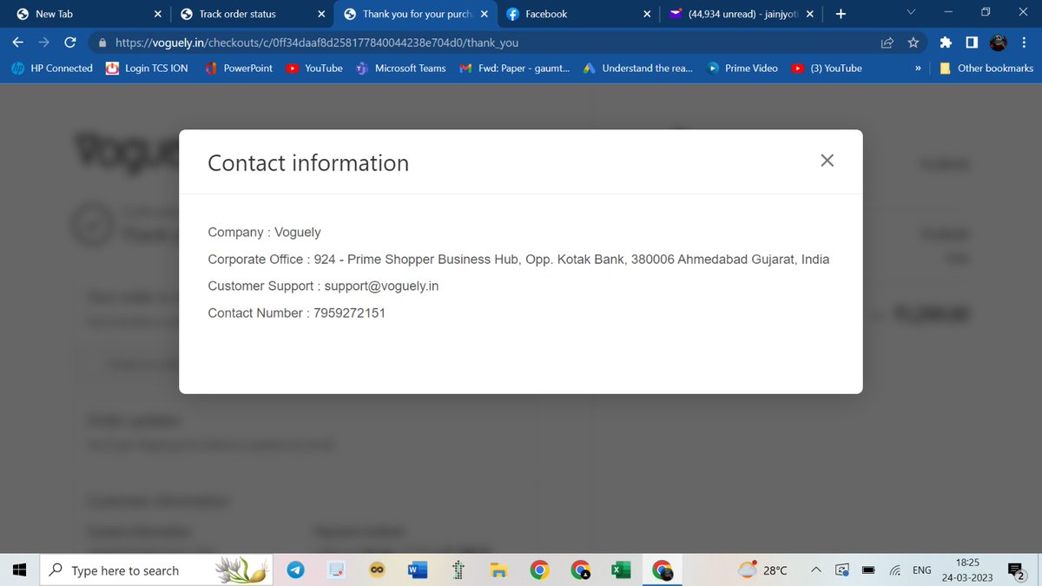The width and height of the screenshot is (1042, 586).
Task: Click the address bar URL
Action: pos(316,42)
